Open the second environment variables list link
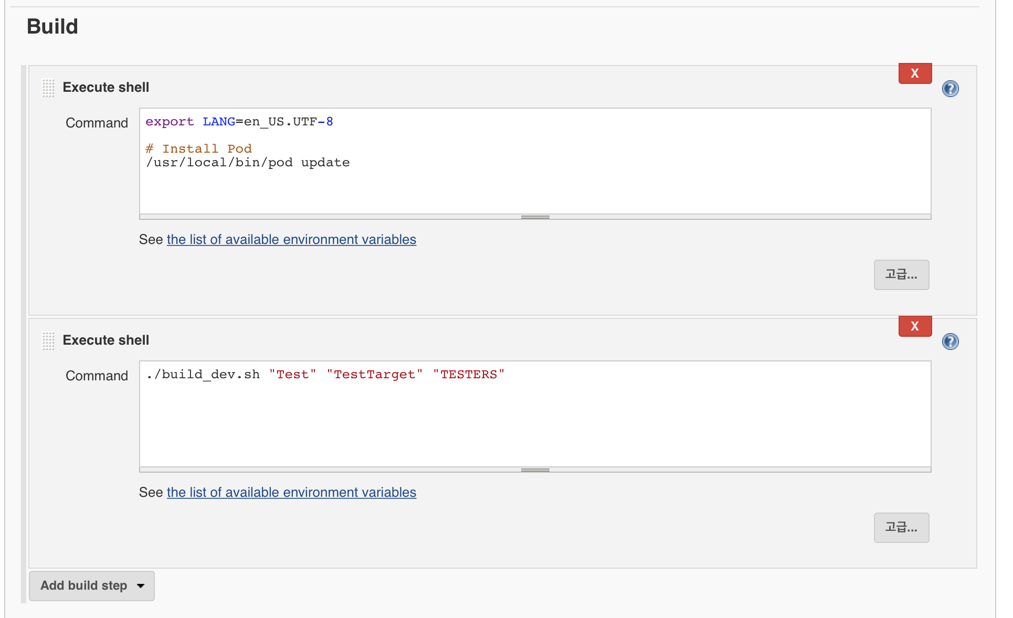1013x618 pixels. [x=291, y=493]
